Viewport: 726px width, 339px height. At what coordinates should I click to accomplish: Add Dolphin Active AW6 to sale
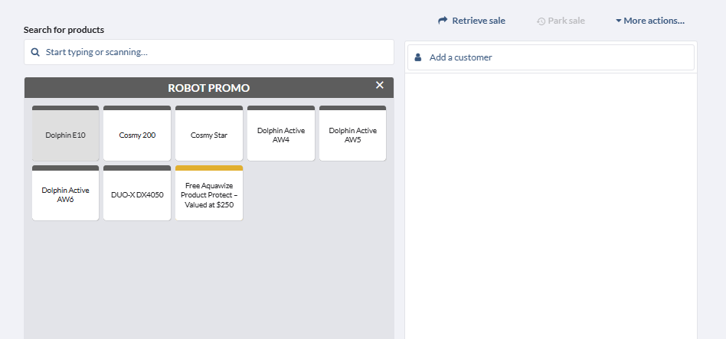click(65, 193)
